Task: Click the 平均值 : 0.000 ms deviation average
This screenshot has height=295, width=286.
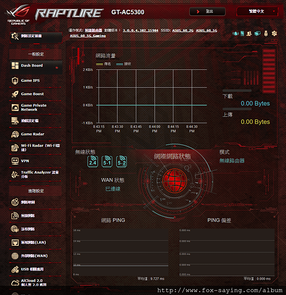Action: (x=257, y=279)
